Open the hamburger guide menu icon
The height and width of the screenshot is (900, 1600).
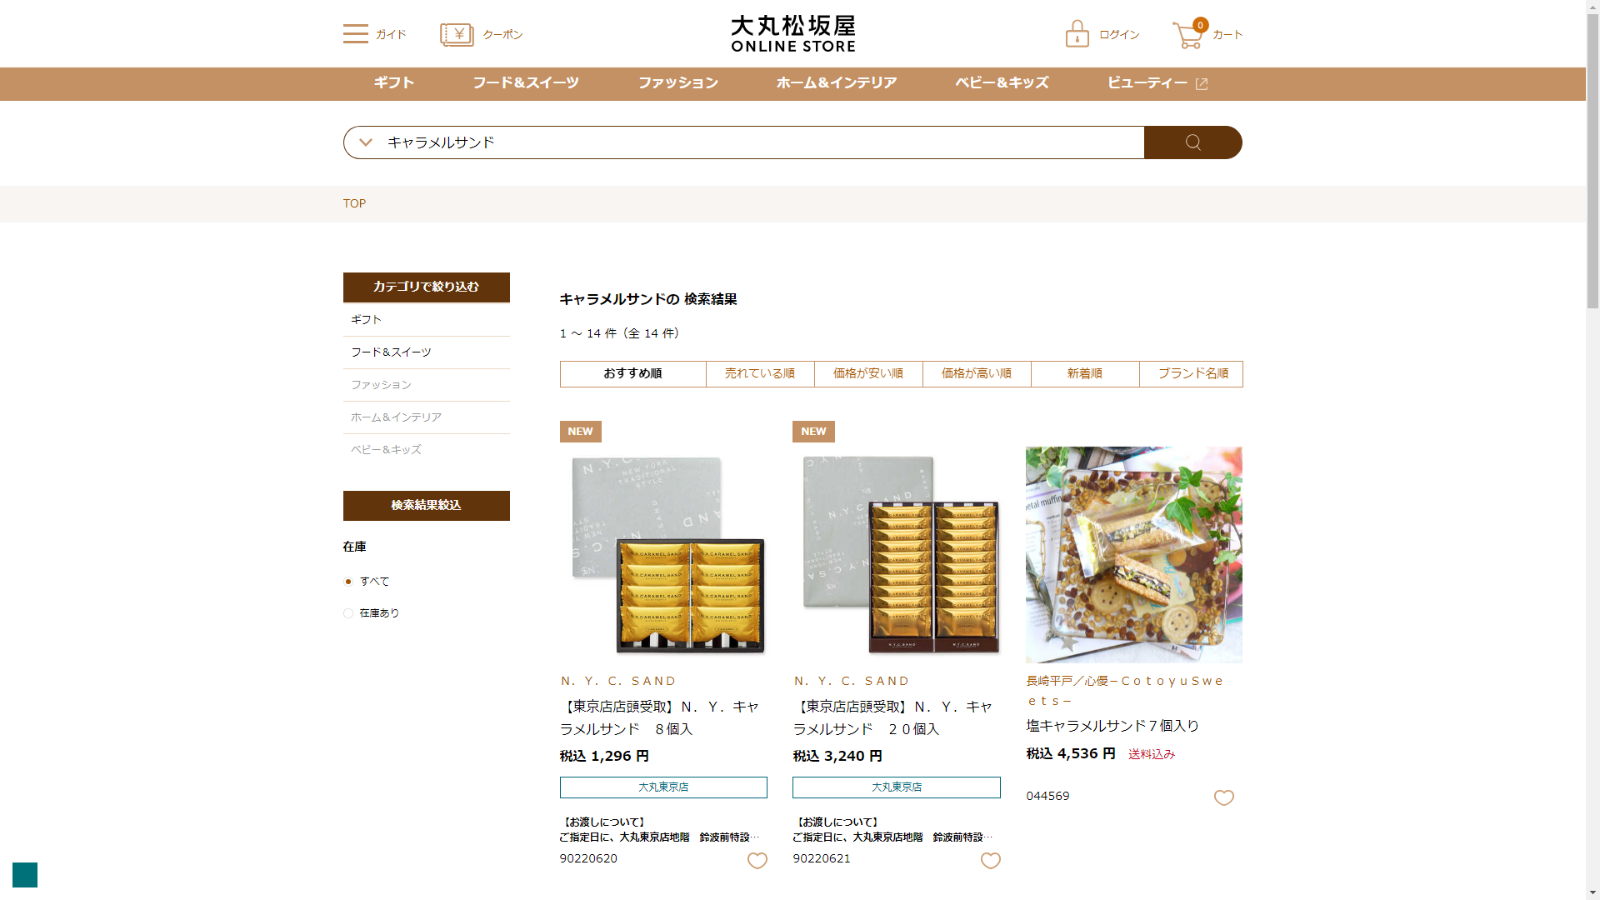[x=356, y=34]
